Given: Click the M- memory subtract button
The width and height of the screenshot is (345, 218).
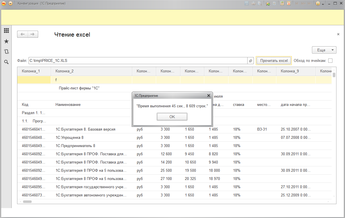Looking at the screenshot, I should [310, 4].
